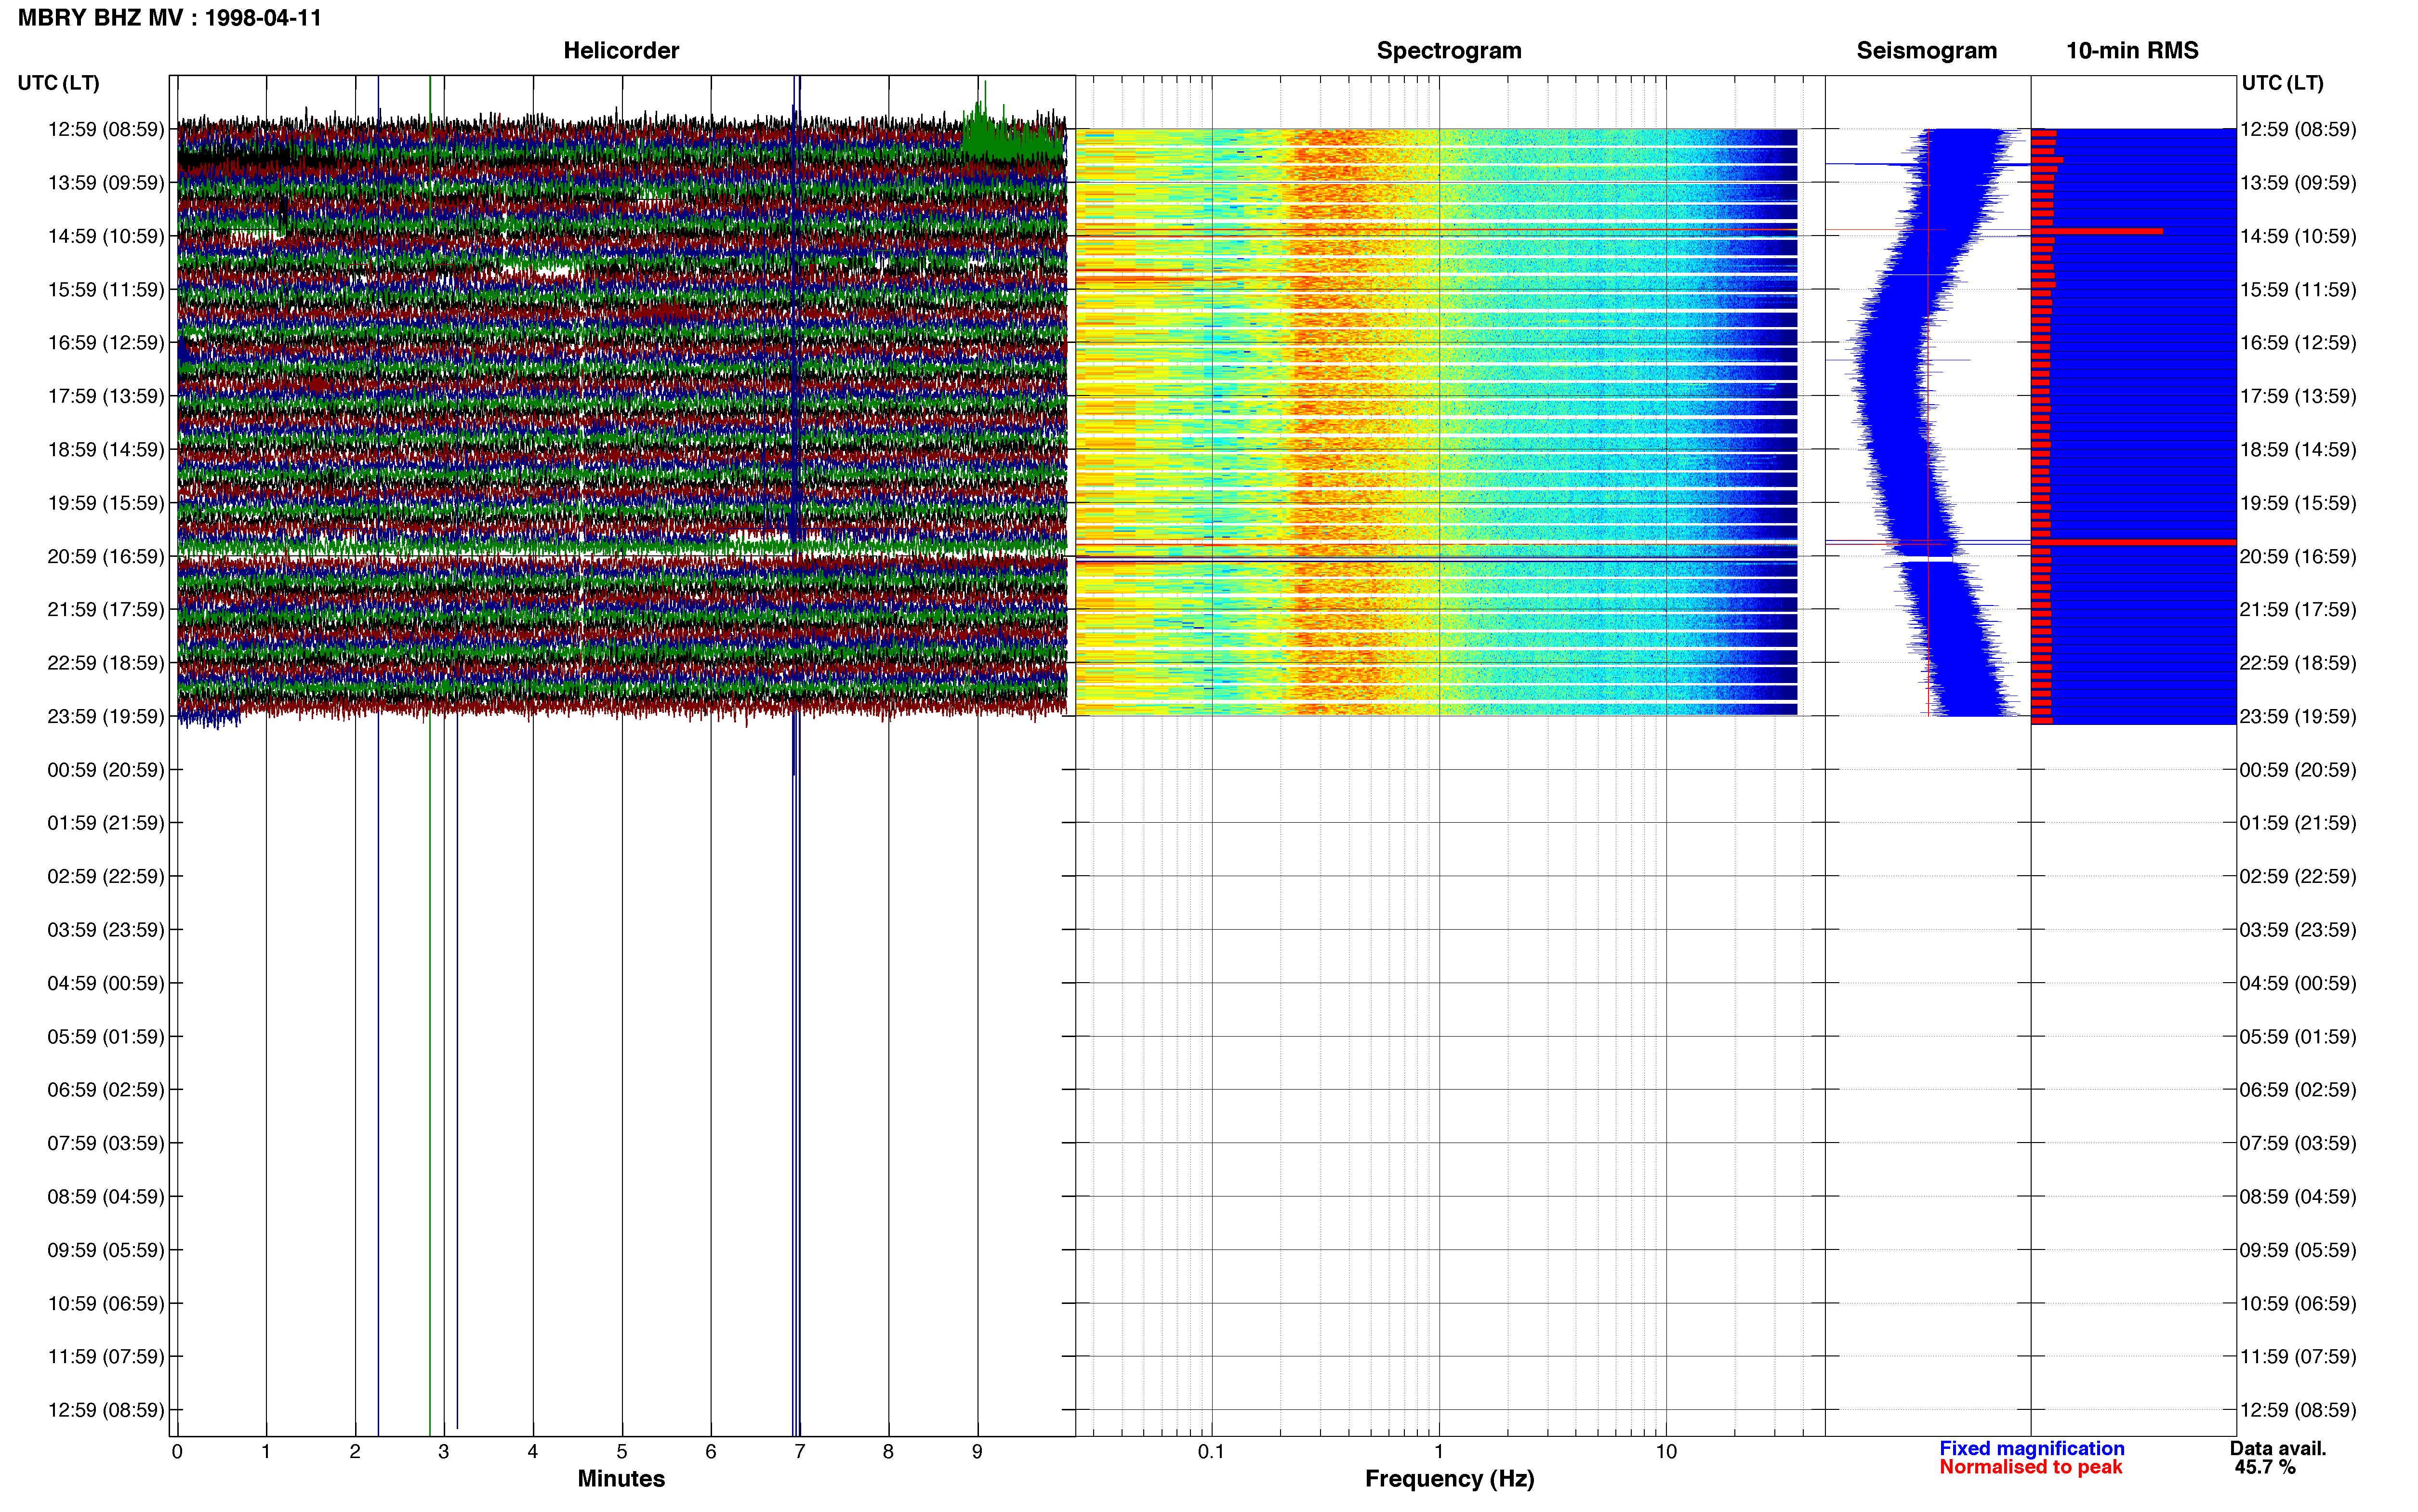
Task: Click 13:59 (09:59) on the left time axis
Action: (106, 183)
